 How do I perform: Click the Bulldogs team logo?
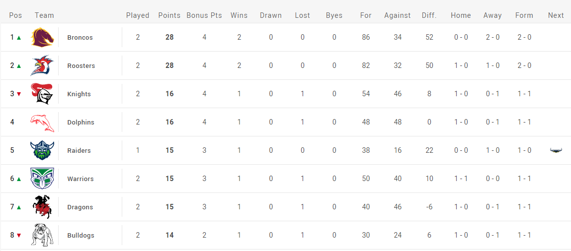tap(42, 235)
